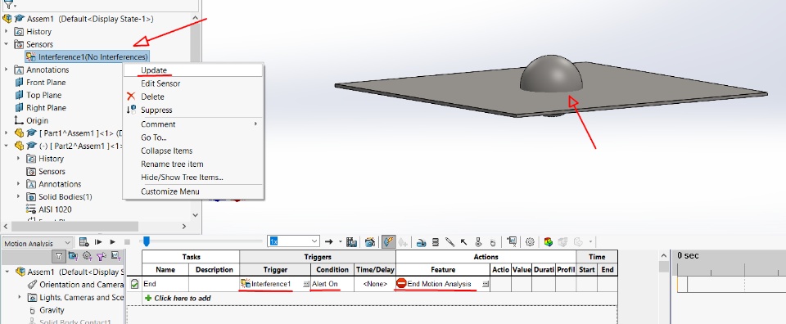Screen dimensions: 786x324
Task: Select Gravity in the motion study tree
Action: coord(46,310)
